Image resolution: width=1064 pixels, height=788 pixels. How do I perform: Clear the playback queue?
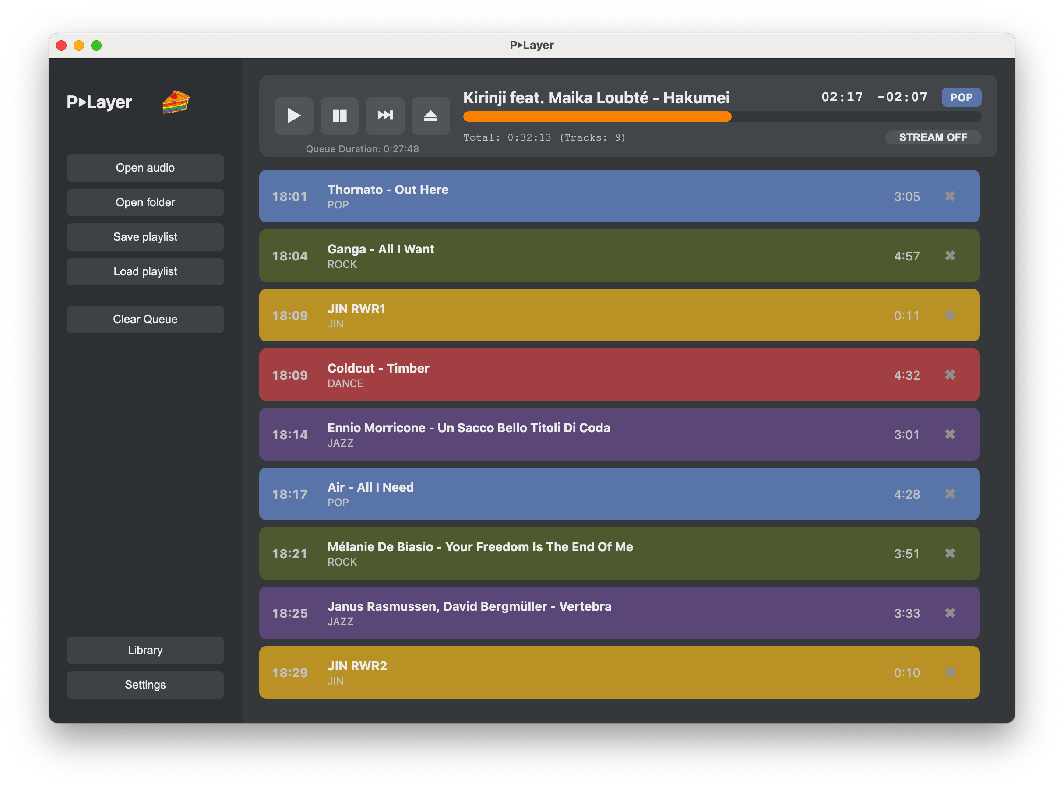tap(144, 319)
